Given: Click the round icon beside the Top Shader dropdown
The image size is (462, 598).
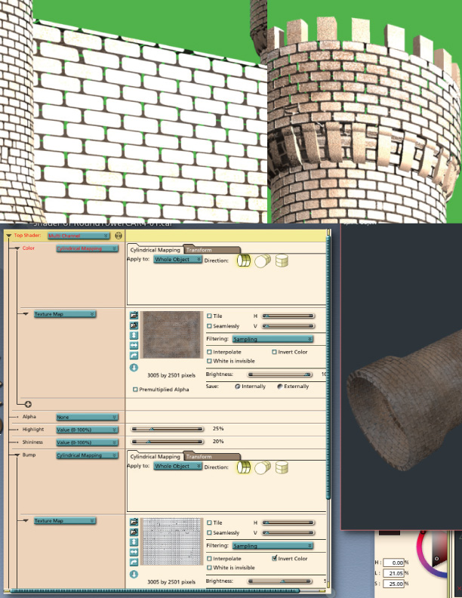Looking at the screenshot, I should [119, 236].
